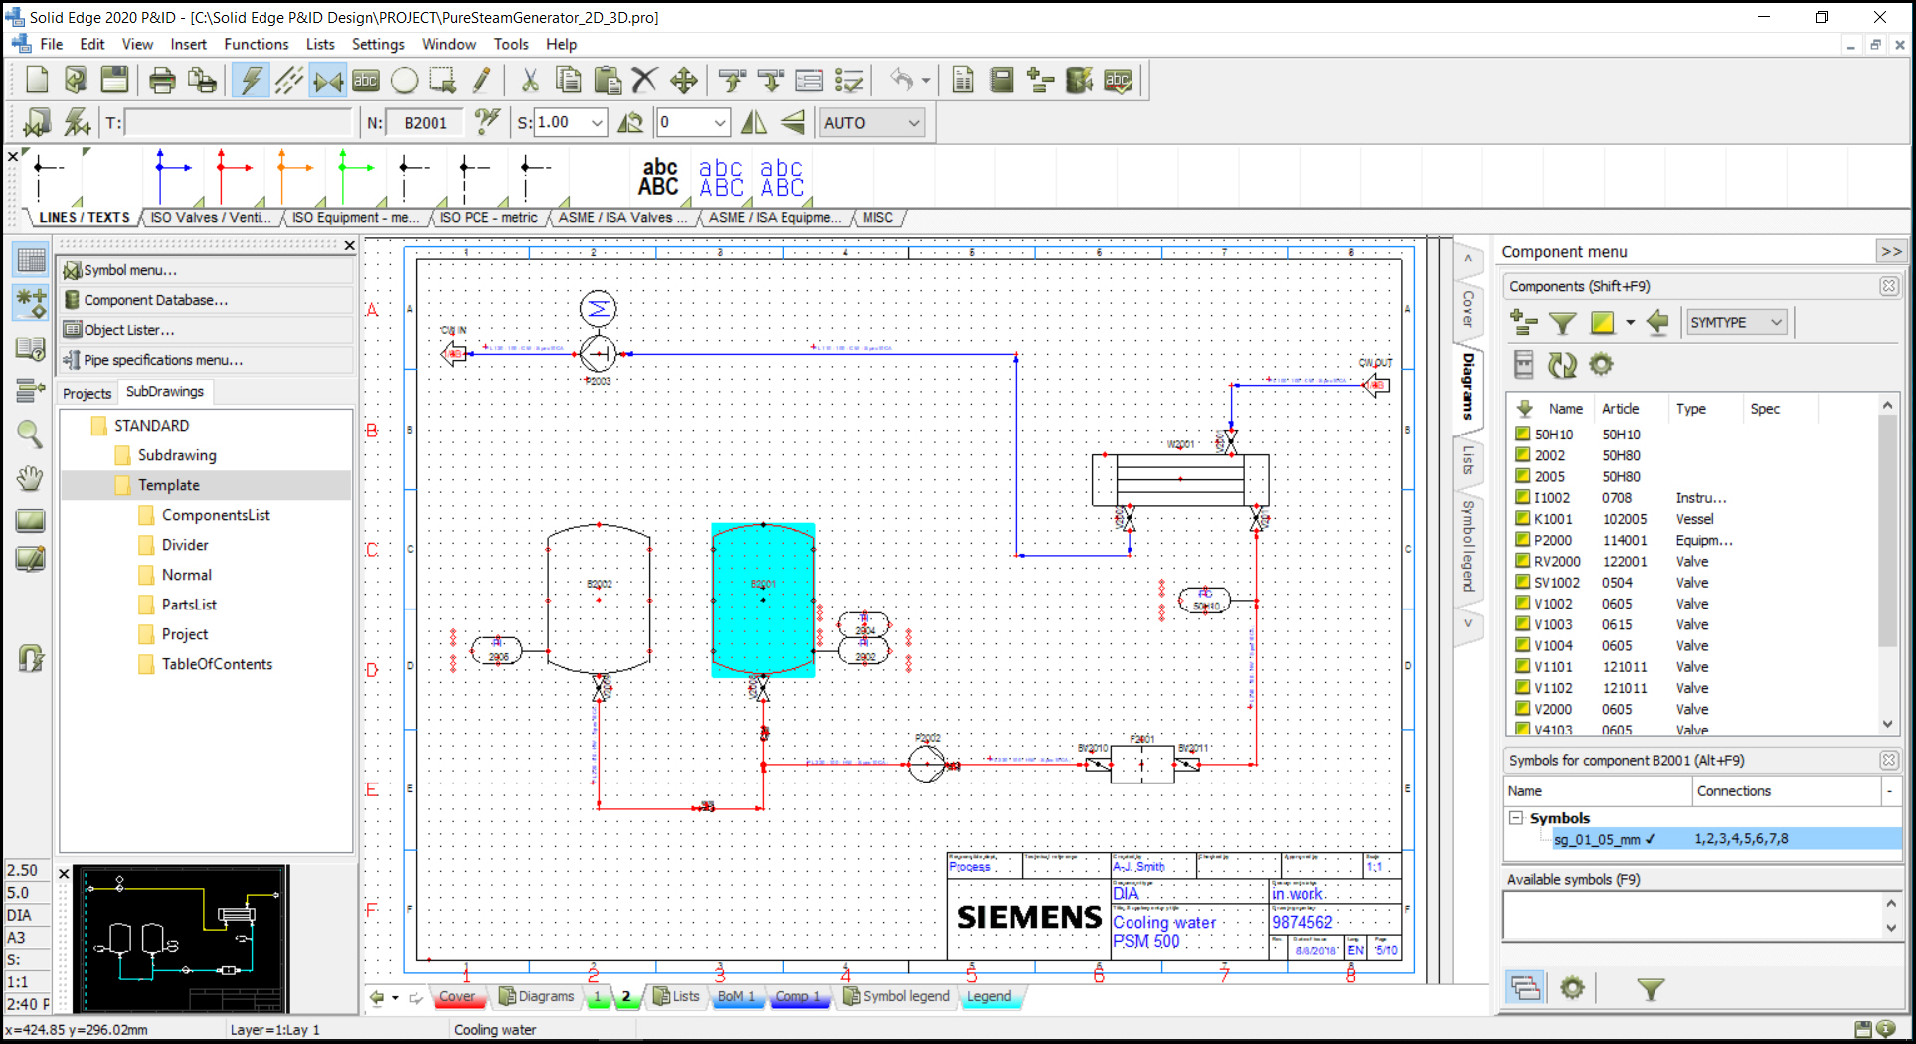
Task: Pick the pencil editing tool
Action: pos(483,80)
